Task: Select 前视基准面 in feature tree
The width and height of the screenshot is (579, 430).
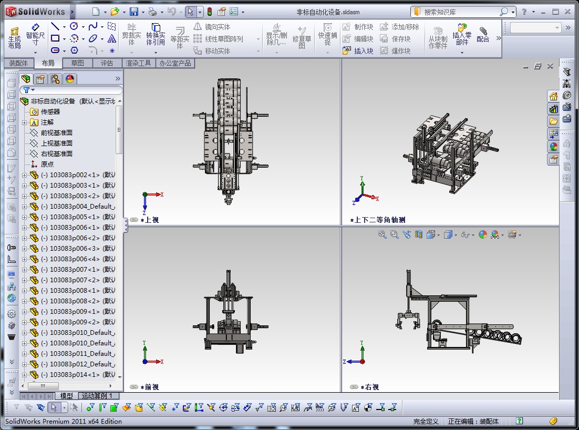Action: [x=57, y=132]
